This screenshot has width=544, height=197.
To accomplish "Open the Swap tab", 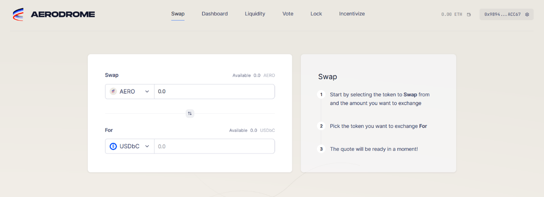I will point(178,14).
